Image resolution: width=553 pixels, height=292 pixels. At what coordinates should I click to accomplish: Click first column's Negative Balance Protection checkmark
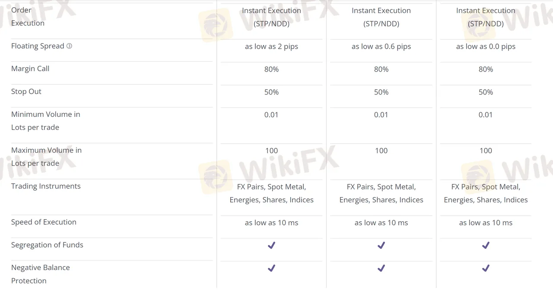[271, 268]
